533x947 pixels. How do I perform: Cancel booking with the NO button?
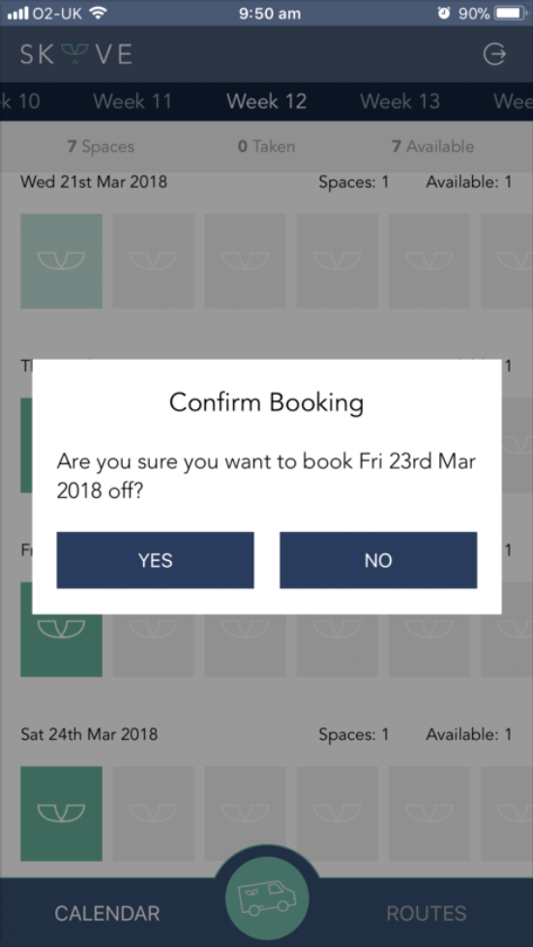tap(378, 560)
